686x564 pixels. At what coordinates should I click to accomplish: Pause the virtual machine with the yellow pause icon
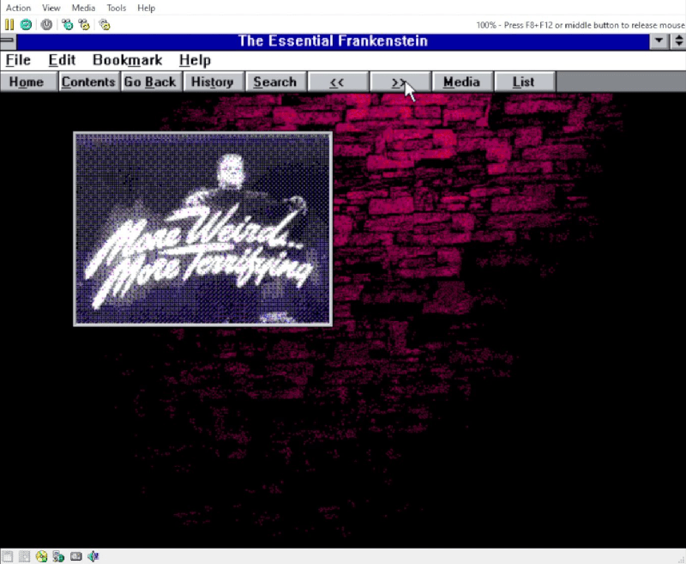9,25
